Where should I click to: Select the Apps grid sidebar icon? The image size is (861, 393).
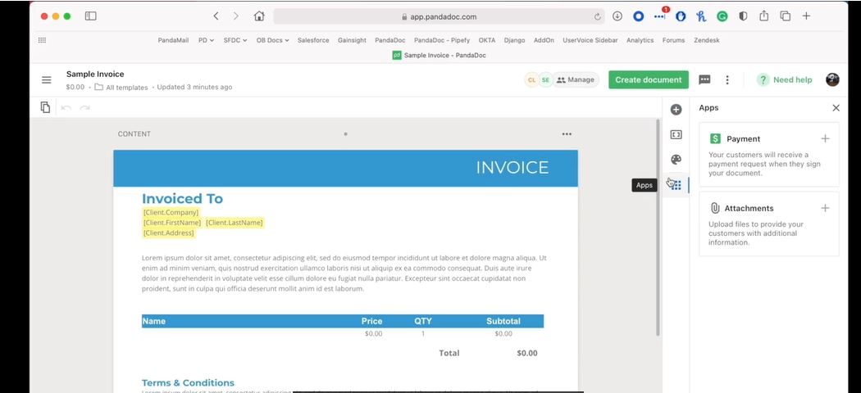click(676, 185)
